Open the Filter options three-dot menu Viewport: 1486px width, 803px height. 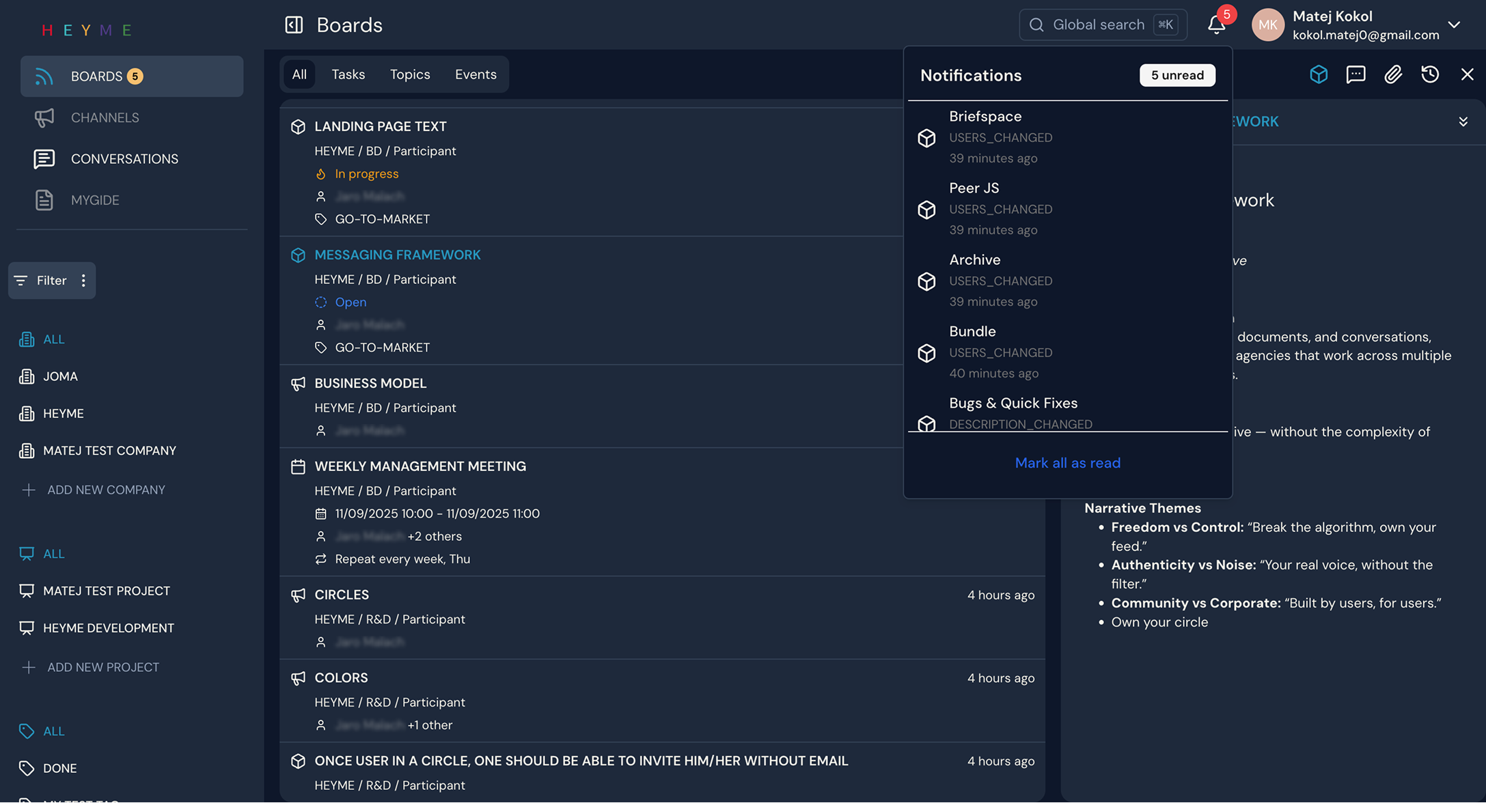click(83, 280)
